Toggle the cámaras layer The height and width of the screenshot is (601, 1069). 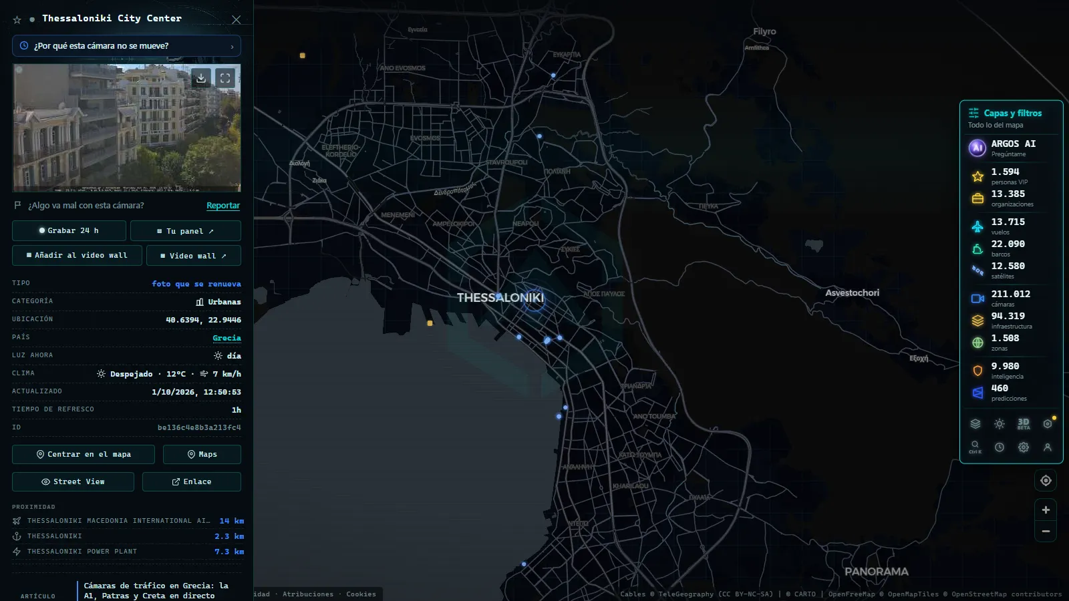pyautogui.click(x=1012, y=298)
